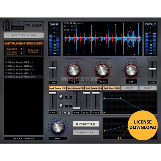161x161 pixels.
Task: Click the Save Preset button
Action: tap(33, 51)
